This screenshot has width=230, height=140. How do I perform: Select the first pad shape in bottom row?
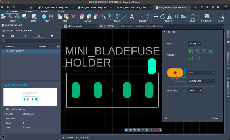[x=190, y=58]
